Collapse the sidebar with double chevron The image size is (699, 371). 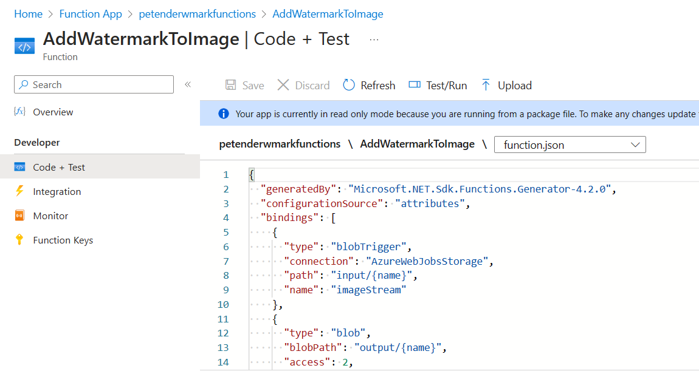pos(188,84)
